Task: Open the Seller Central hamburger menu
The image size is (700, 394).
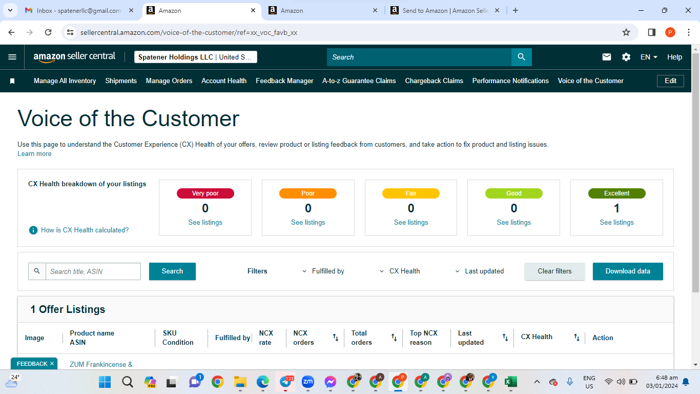Action: point(12,57)
